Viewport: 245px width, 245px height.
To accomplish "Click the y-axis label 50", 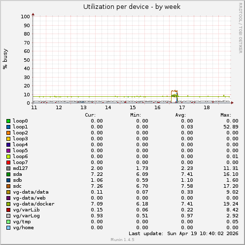I will 27,60.
